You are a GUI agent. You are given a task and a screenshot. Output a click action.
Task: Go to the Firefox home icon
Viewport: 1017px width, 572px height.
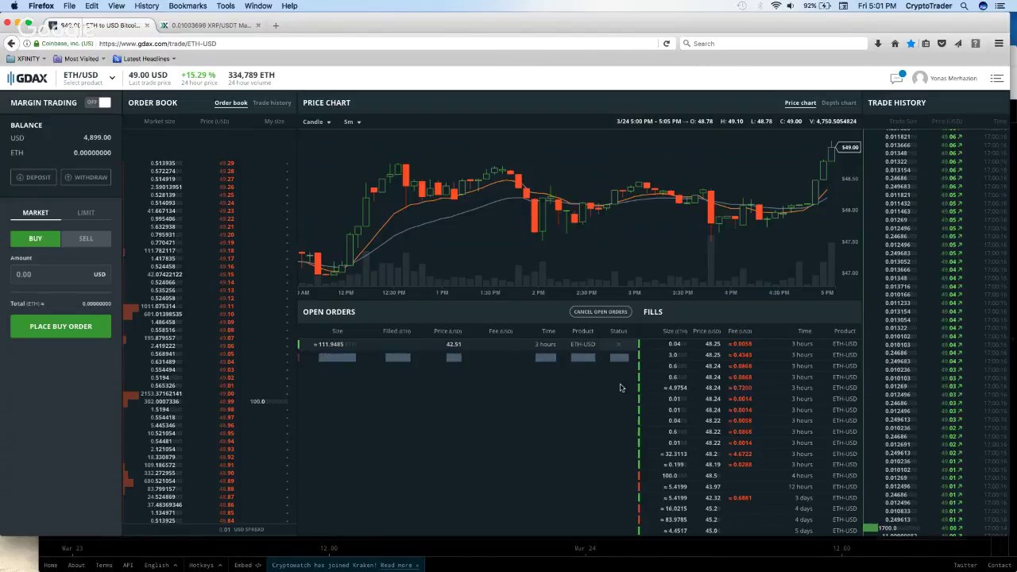click(x=895, y=44)
